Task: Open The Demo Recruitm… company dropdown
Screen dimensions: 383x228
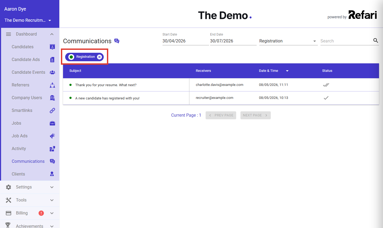Action: [x=28, y=20]
